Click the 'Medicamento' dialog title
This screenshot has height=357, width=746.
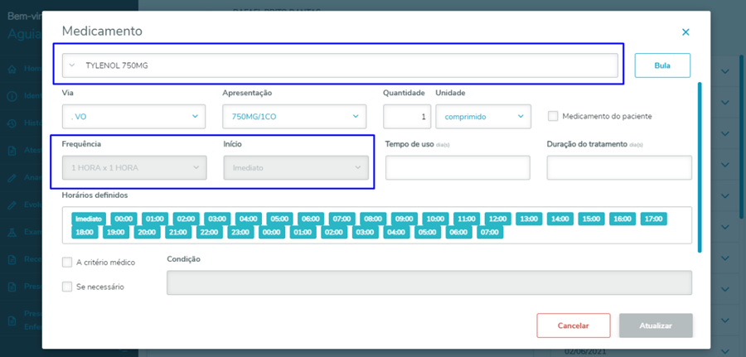(x=102, y=31)
